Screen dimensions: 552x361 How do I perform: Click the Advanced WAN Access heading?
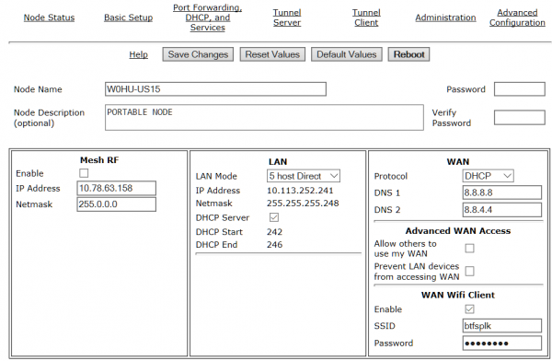click(x=458, y=231)
